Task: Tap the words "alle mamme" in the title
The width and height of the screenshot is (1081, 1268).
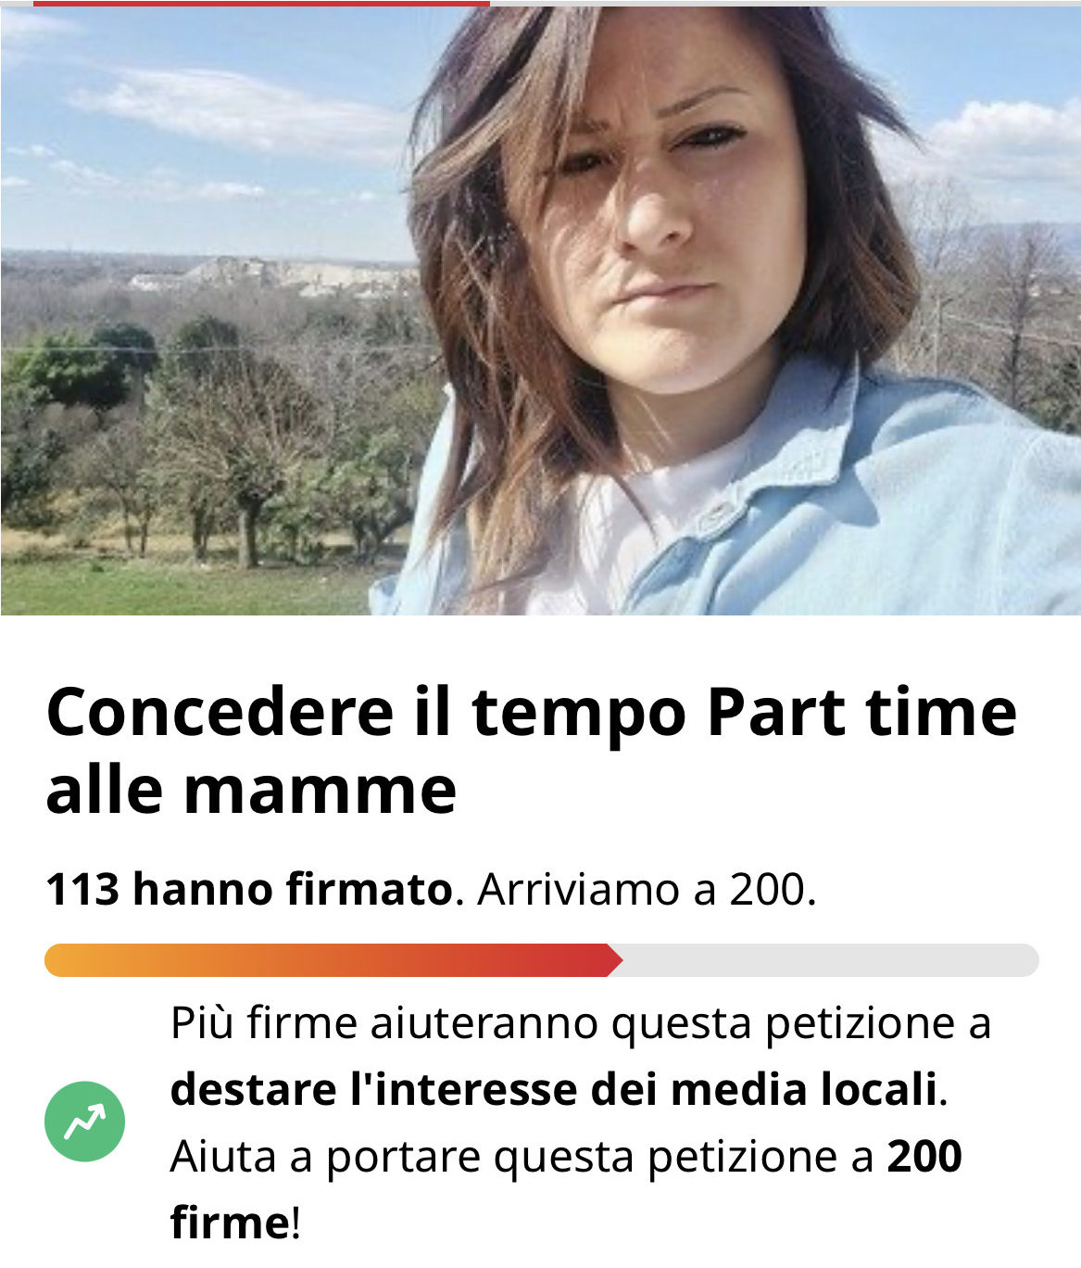Action: (x=251, y=790)
